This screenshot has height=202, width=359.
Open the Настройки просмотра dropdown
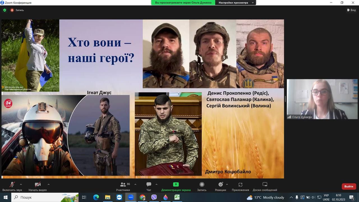tap(236, 3)
